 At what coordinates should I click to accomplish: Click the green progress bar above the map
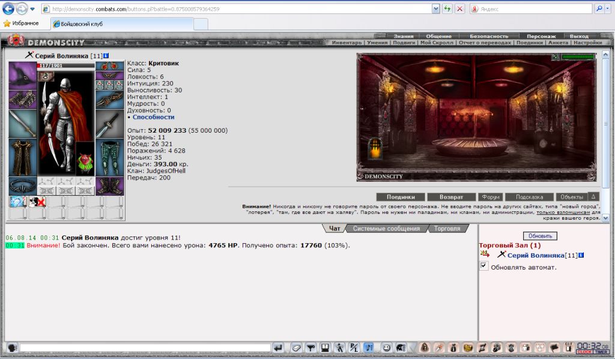(x=578, y=57)
